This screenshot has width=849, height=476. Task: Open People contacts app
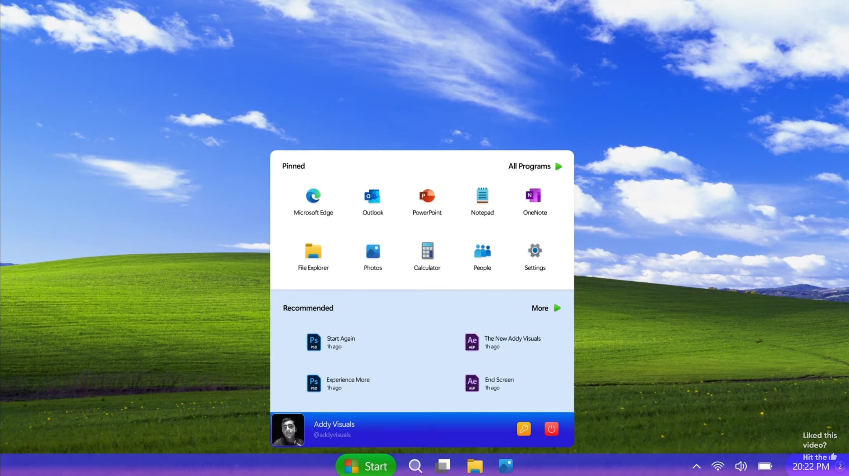pyautogui.click(x=482, y=256)
